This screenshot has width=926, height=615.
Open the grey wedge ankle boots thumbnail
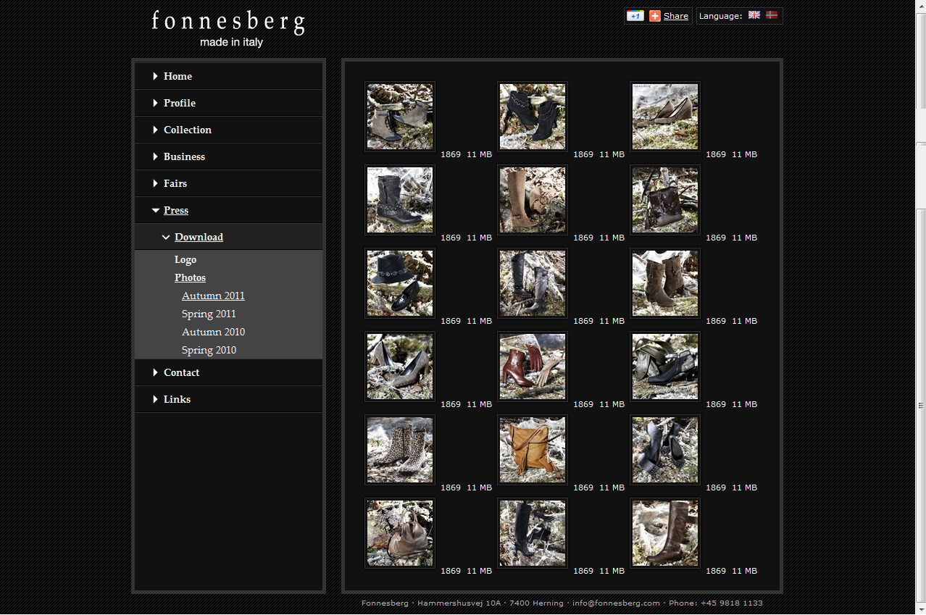click(x=400, y=117)
